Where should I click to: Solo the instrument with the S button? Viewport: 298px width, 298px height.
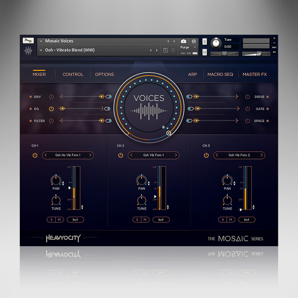(x=205, y=42)
